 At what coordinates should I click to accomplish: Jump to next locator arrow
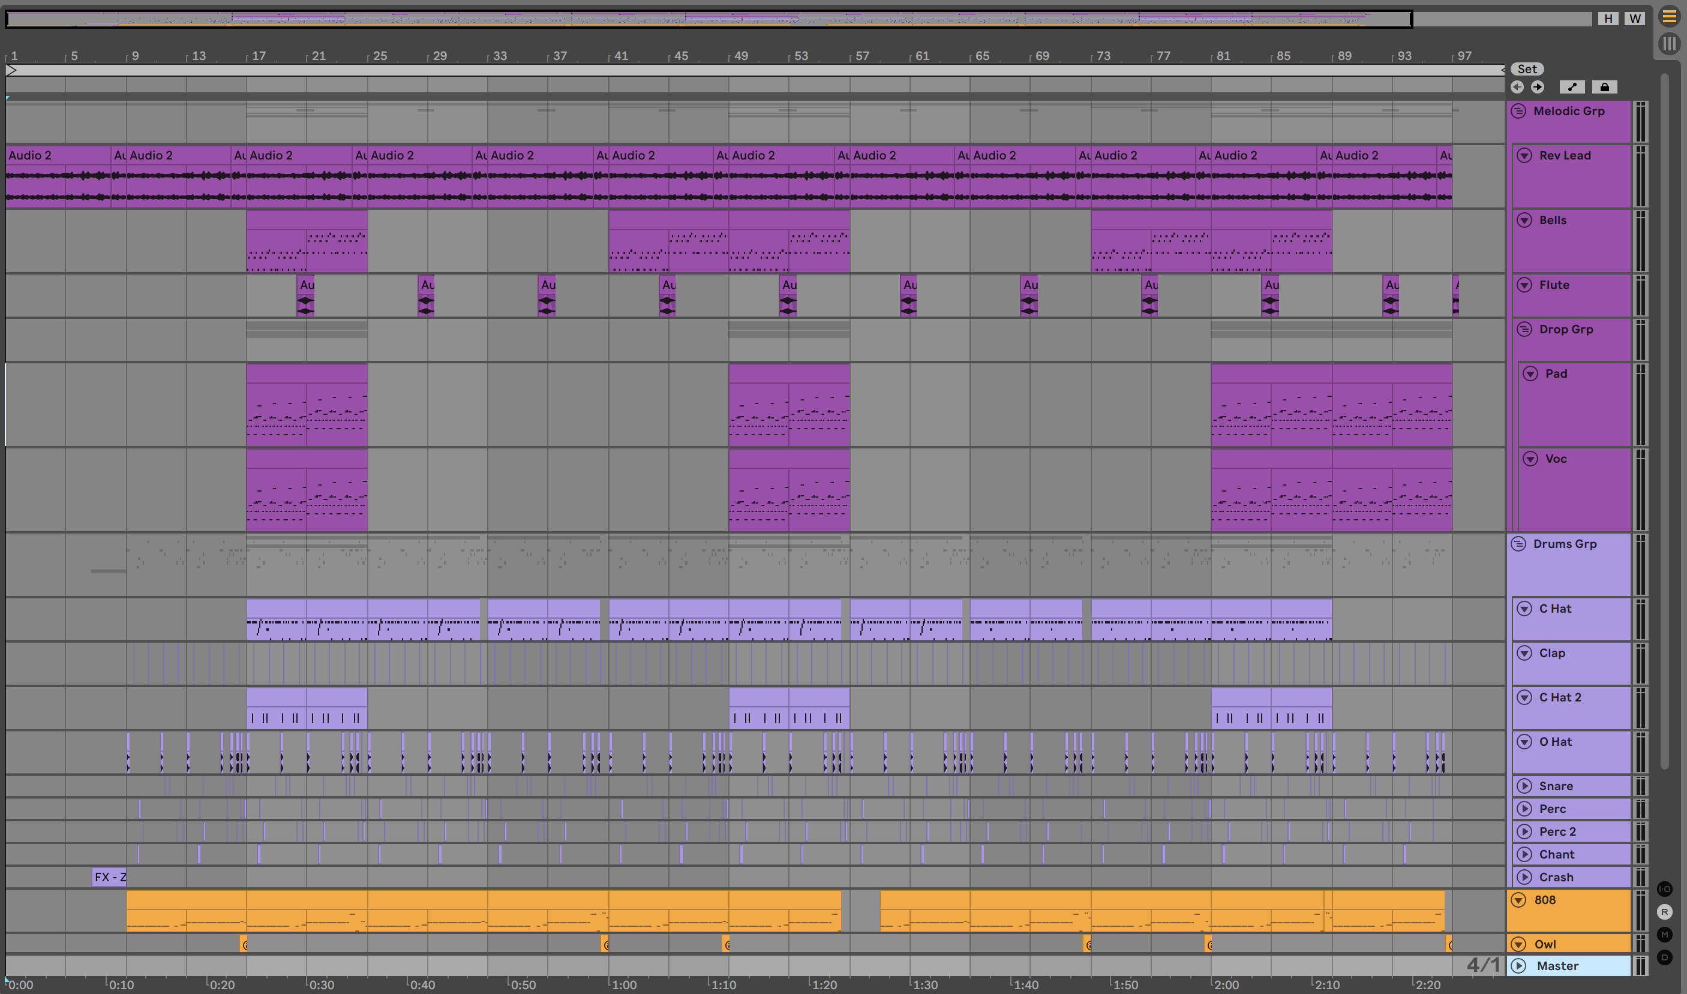(1538, 87)
